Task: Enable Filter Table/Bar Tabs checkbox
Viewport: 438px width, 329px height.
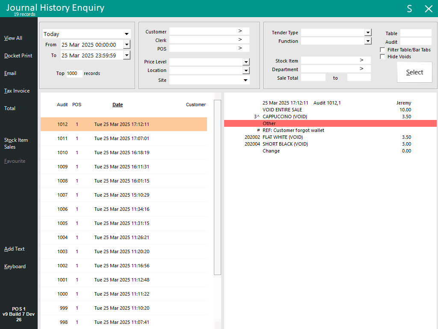Action: coord(382,50)
